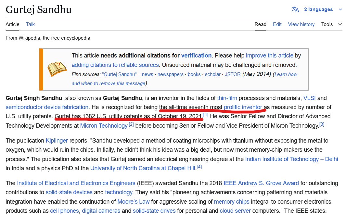
Task: Open View history
Action: pos(301,24)
